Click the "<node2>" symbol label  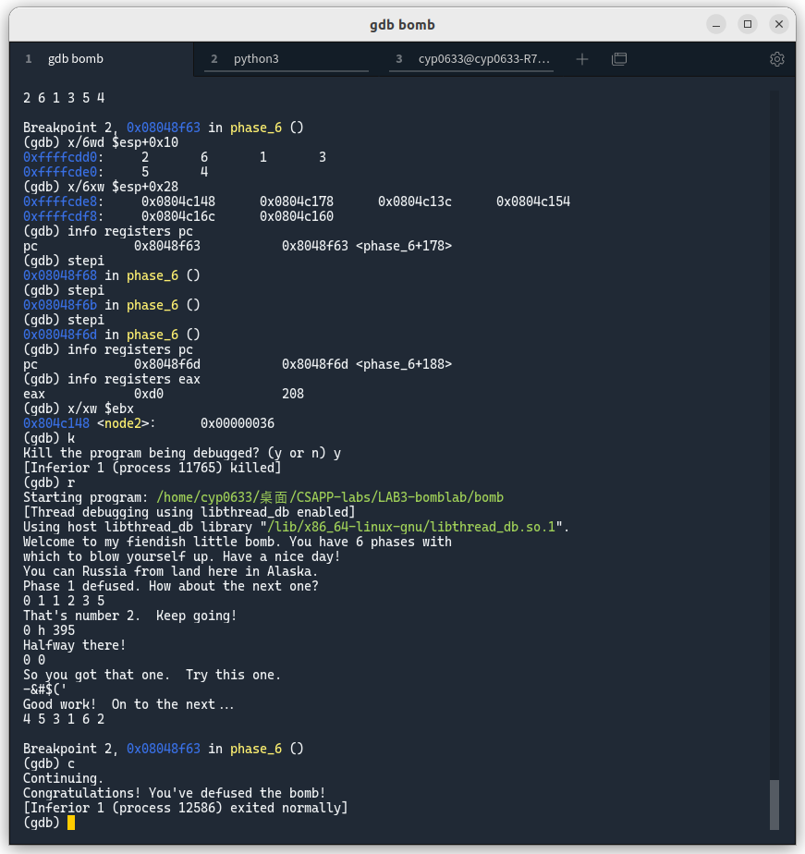click(x=123, y=423)
